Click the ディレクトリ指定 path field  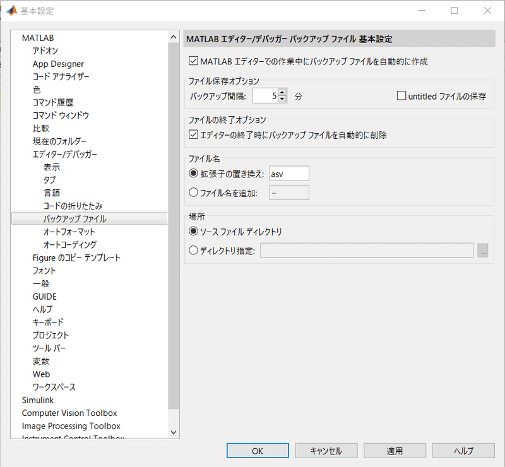pyautogui.click(x=367, y=251)
